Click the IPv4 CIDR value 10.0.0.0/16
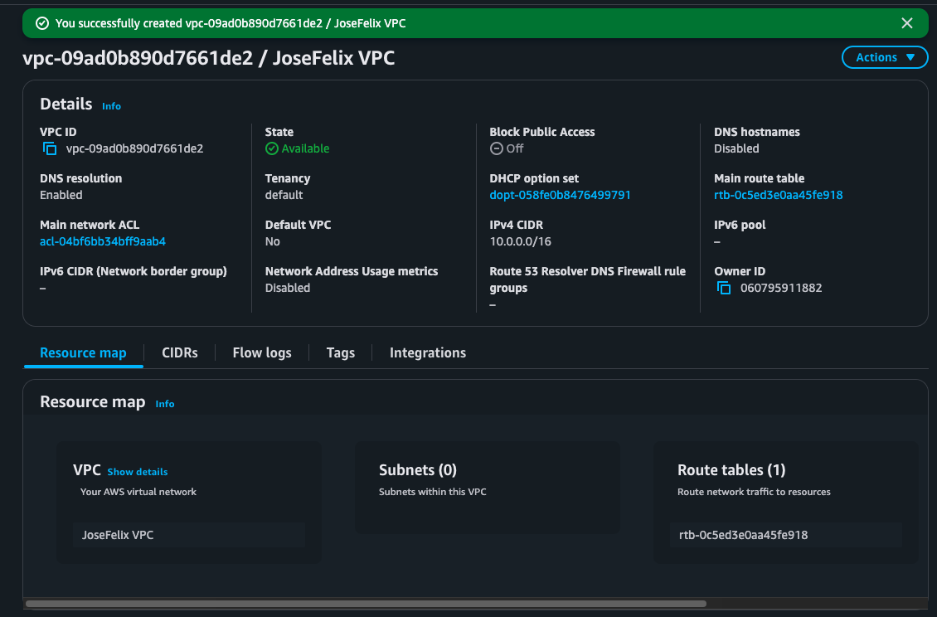This screenshot has height=617, width=937. (521, 241)
